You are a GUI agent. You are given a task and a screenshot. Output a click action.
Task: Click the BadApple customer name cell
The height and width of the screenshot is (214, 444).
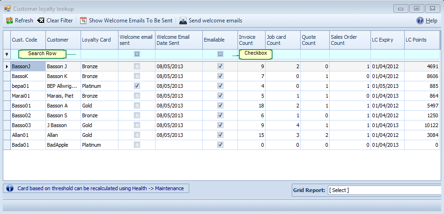[x=63, y=145]
